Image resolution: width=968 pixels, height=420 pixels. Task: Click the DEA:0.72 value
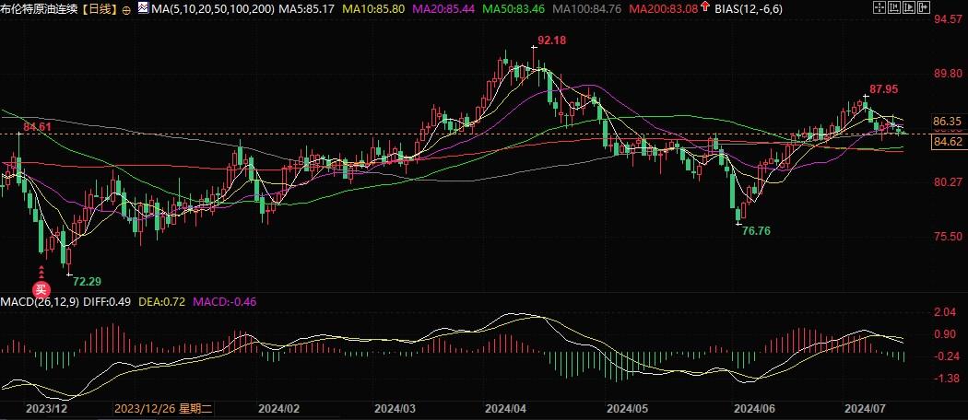(161, 301)
